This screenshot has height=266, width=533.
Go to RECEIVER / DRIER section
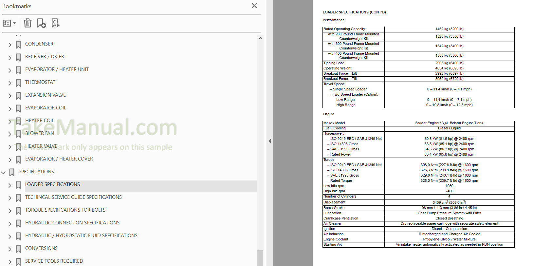click(45, 57)
